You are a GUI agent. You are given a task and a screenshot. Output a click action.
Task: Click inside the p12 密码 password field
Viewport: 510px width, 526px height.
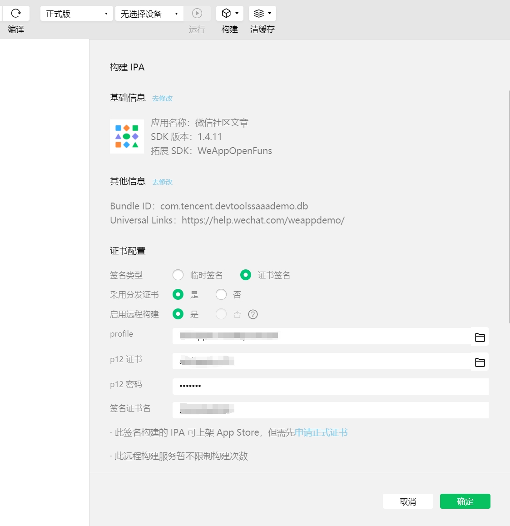click(x=318, y=386)
